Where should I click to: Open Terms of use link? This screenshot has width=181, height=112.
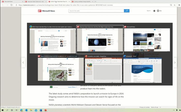[x=155, y=107]
